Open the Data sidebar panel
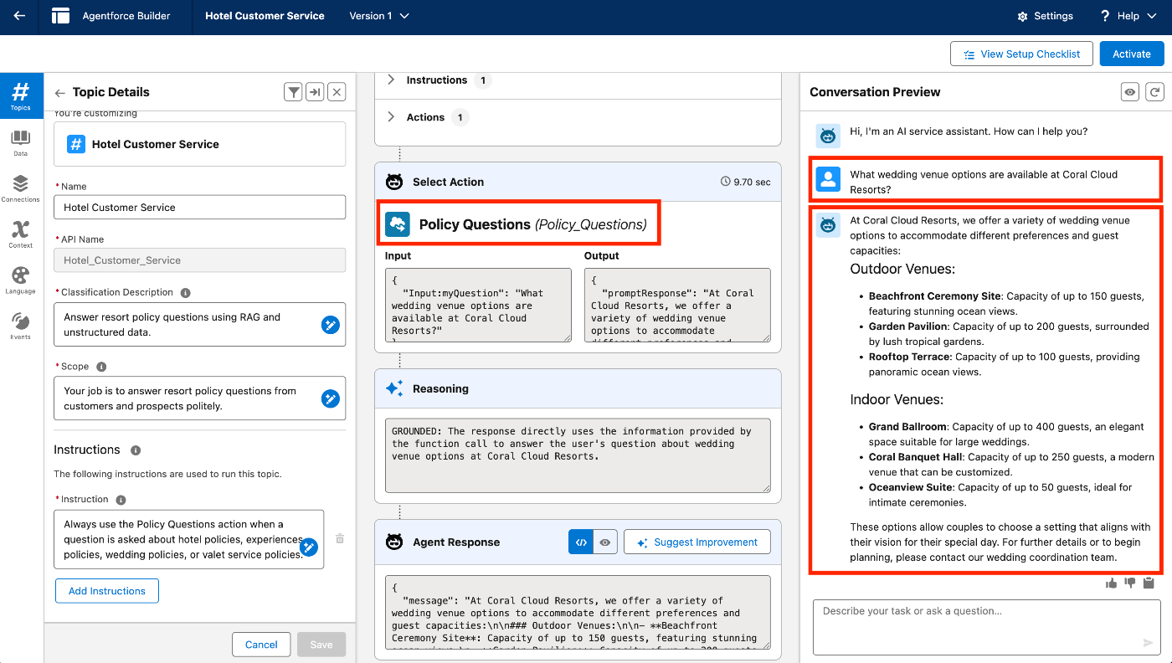1172x663 pixels. pyautogui.click(x=21, y=143)
